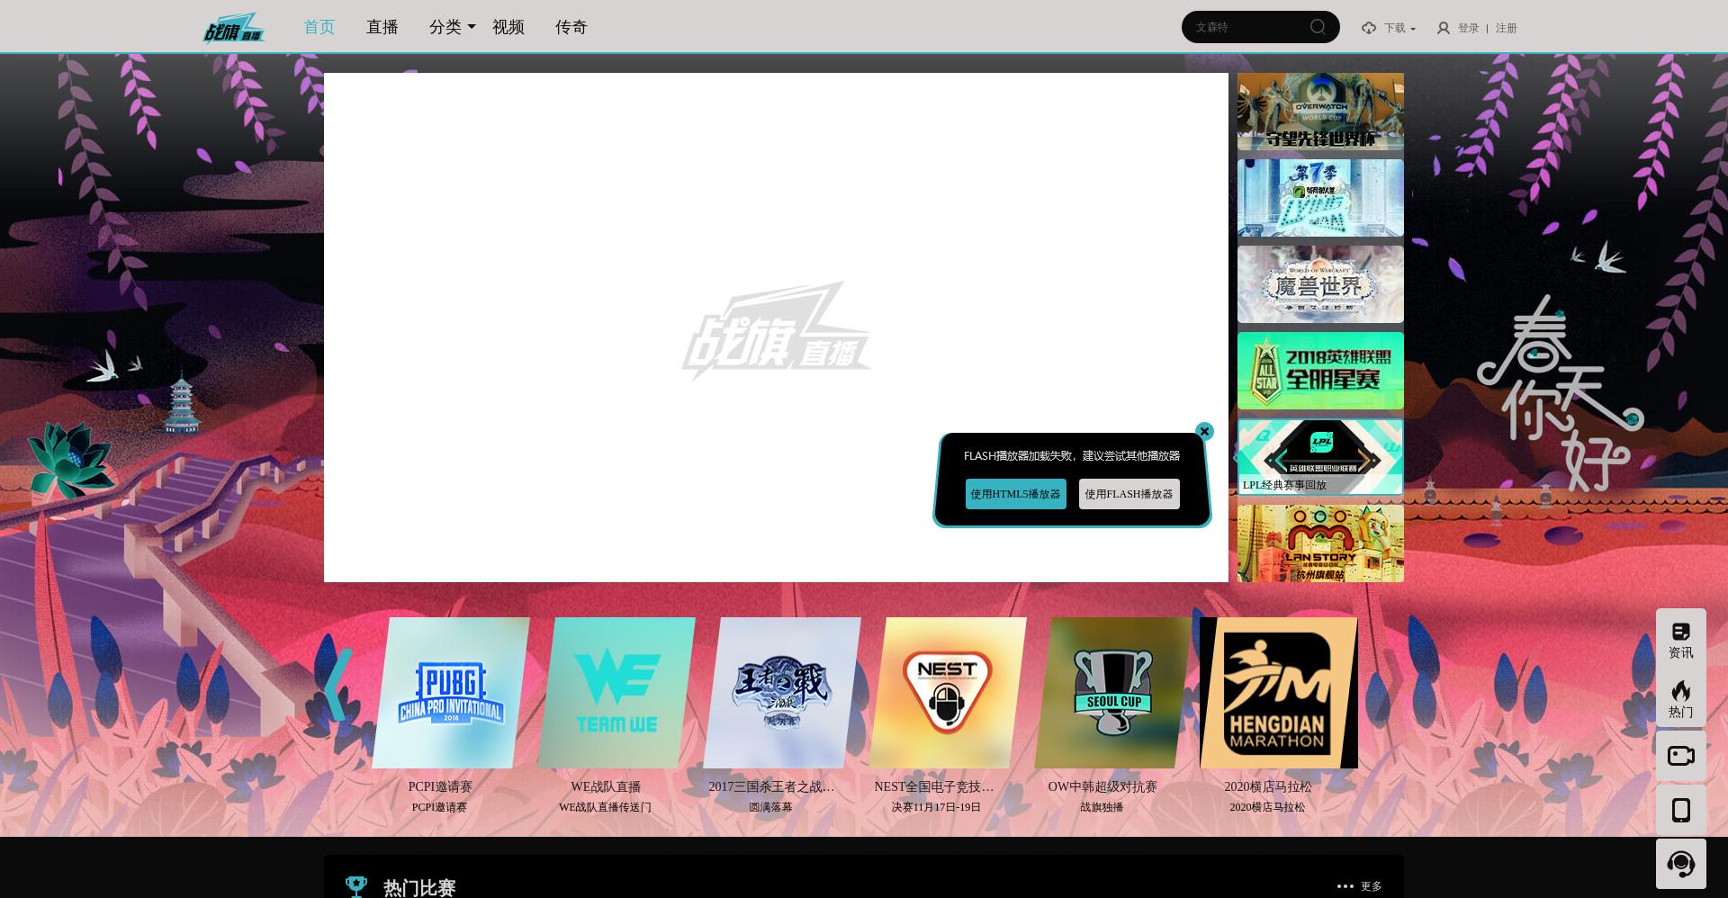Open the 资讯 news sidebar icon
This screenshot has height=898, width=1728.
pyautogui.click(x=1681, y=639)
